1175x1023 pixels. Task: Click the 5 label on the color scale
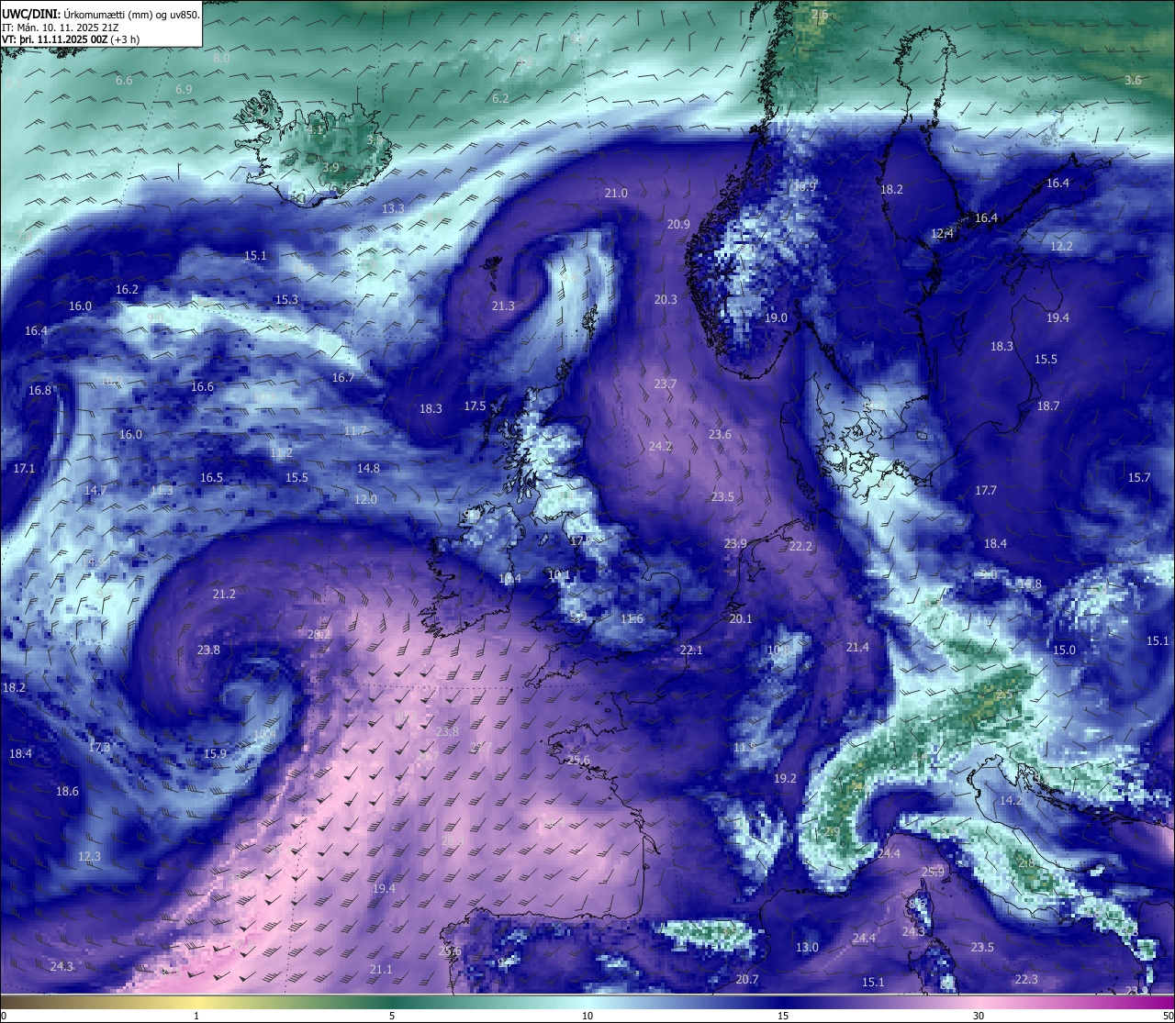tap(392, 1016)
